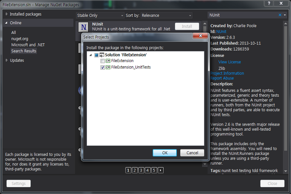Confirm project selection with OK
This screenshot has width=291, height=194.
tap(165, 153)
